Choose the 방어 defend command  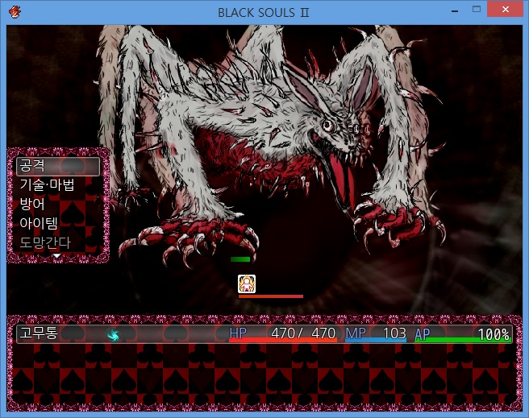32,204
